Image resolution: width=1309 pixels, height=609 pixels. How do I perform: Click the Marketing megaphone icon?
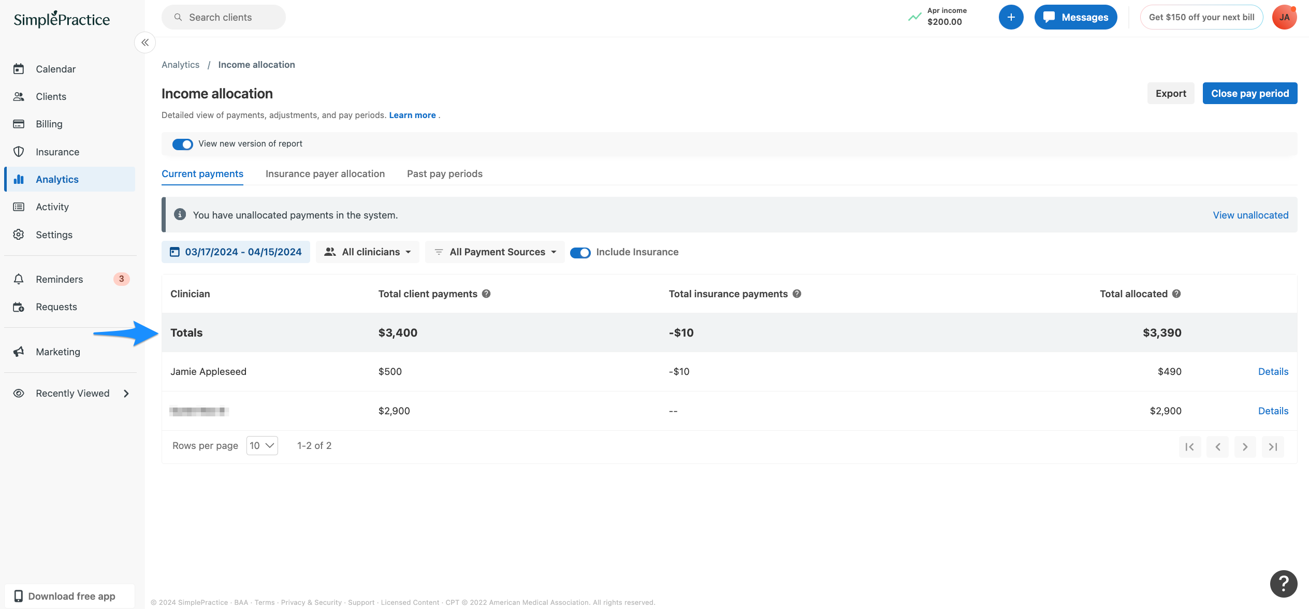click(x=19, y=352)
